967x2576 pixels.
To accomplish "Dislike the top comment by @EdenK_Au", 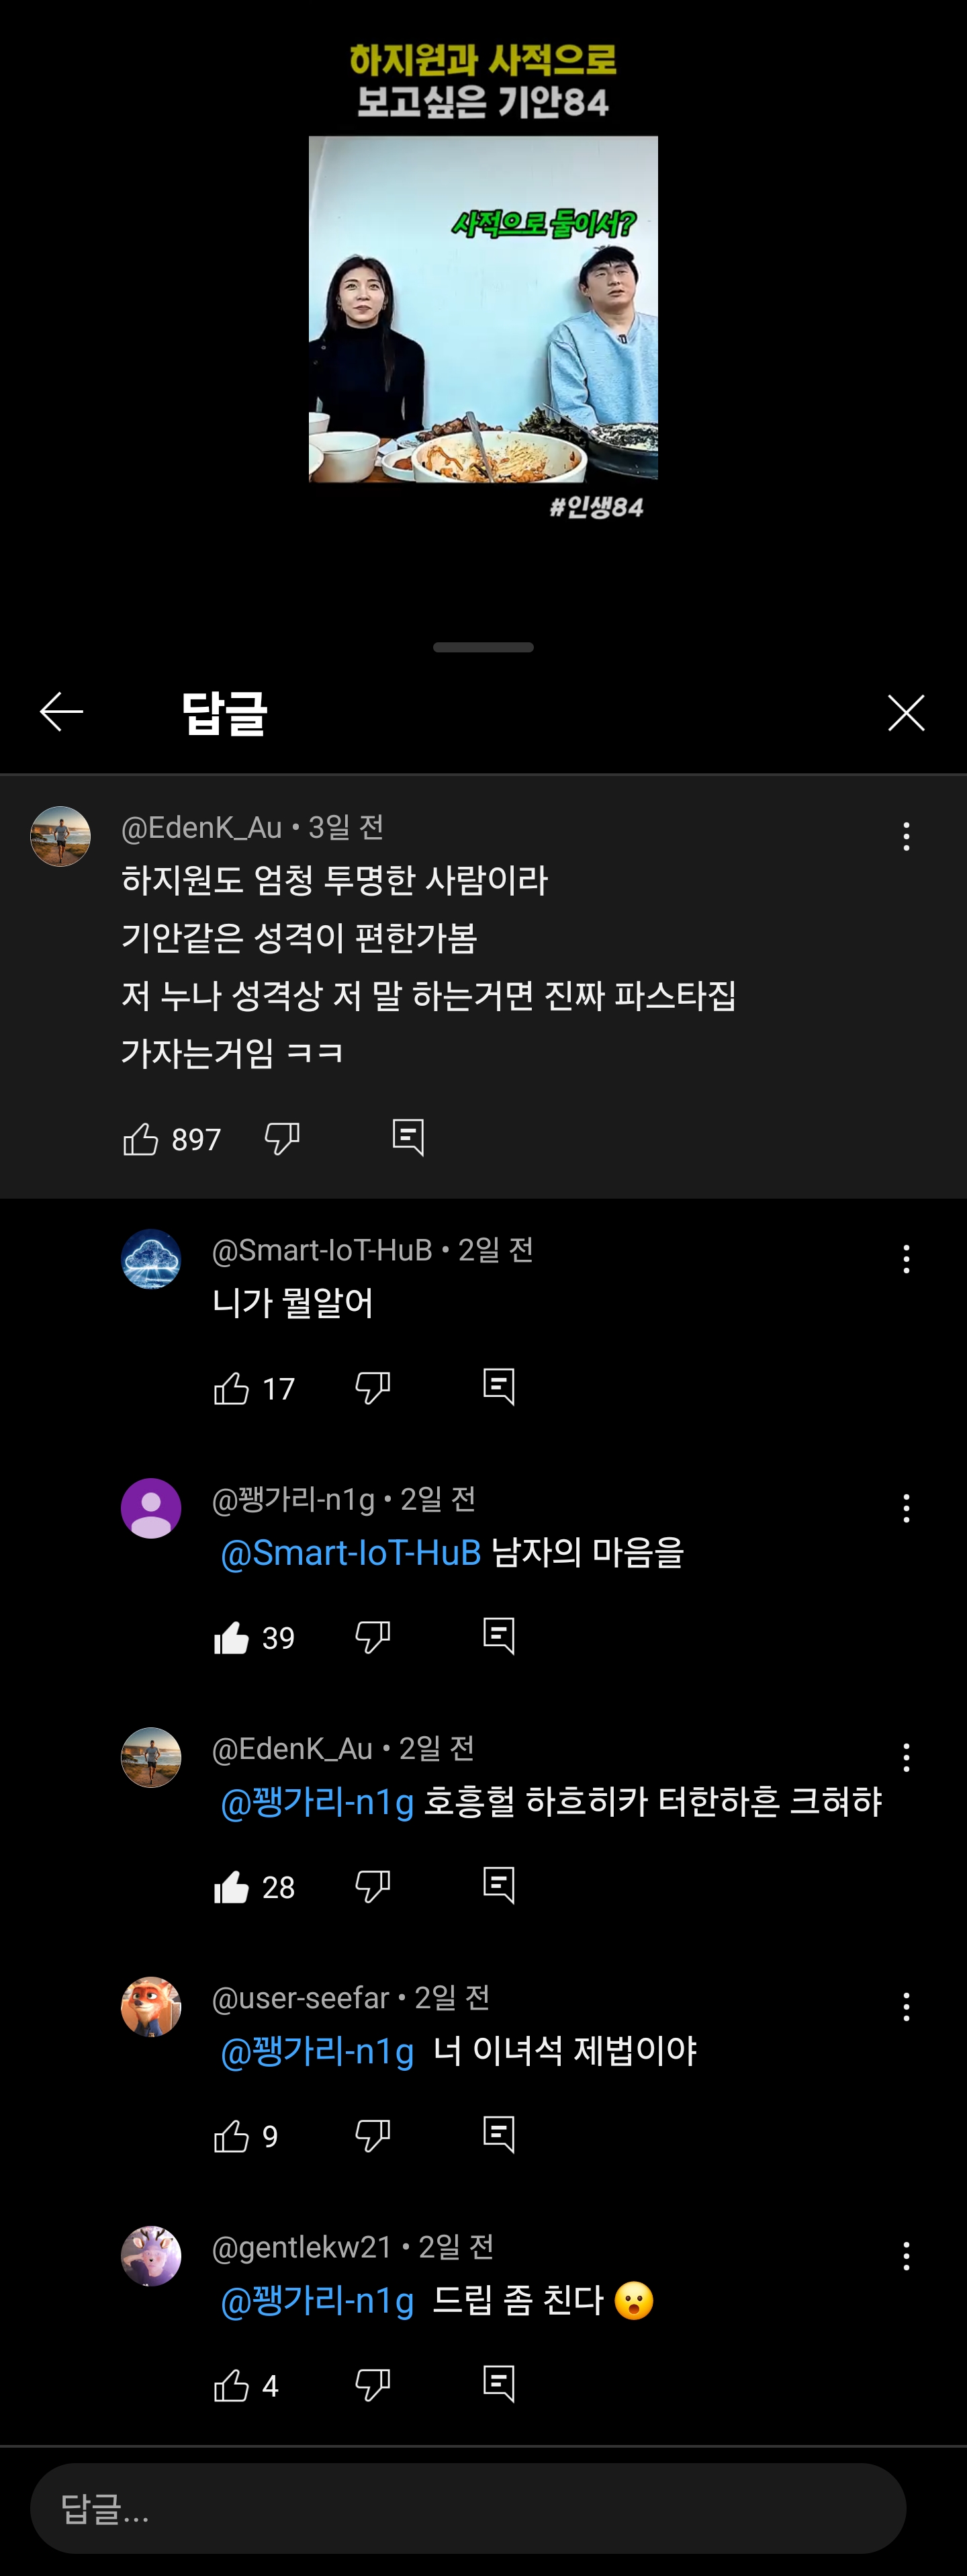I will [282, 1139].
